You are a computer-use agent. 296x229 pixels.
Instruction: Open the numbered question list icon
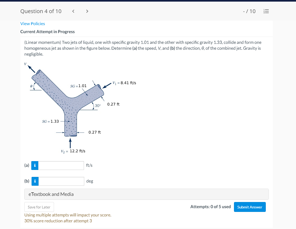(x=266, y=11)
